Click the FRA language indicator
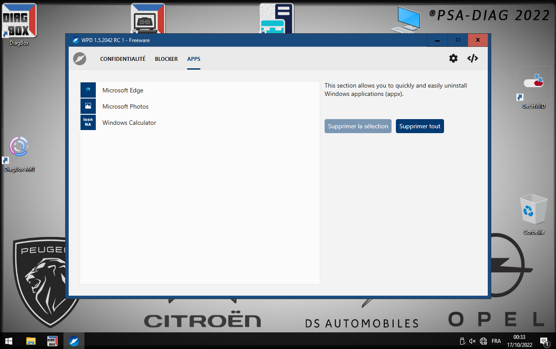The width and height of the screenshot is (556, 349). tap(496, 341)
